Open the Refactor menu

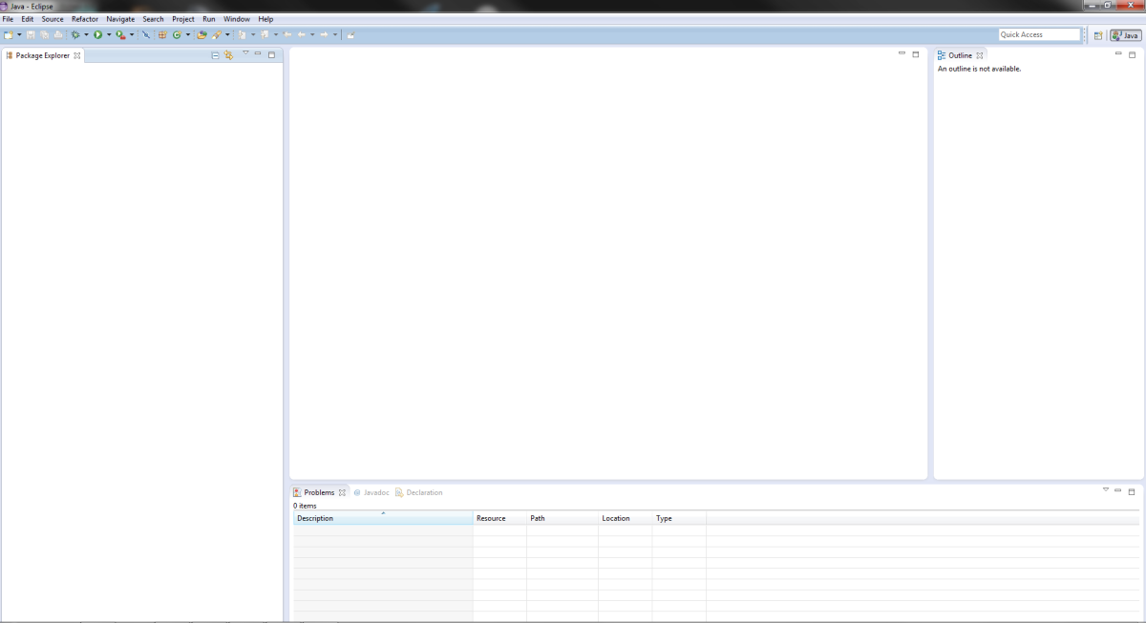click(85, 19)
